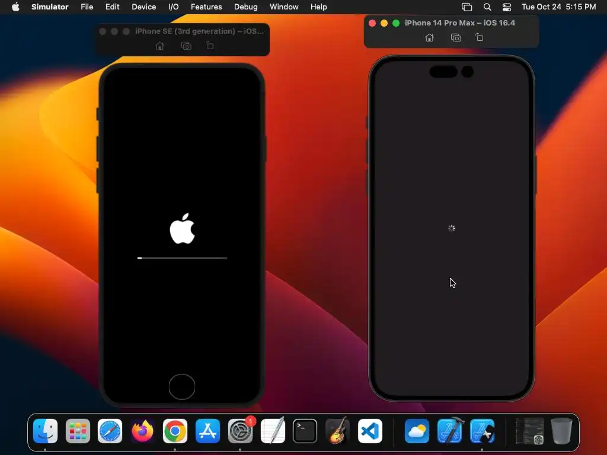Open recent documents stack in the Dock
Viewport: 607px width, 455px height.
pos(529,431)
